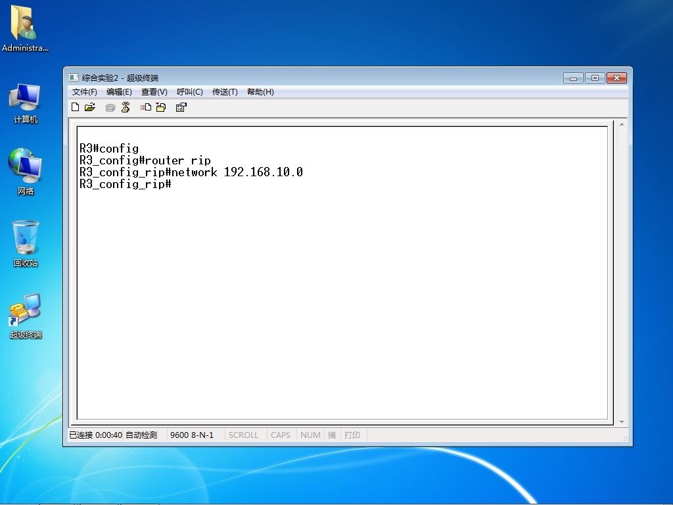The width and height of the screenshot is (673, 505).
Task: Click the 自动检测 status bar entry
Action: point(141,435)
